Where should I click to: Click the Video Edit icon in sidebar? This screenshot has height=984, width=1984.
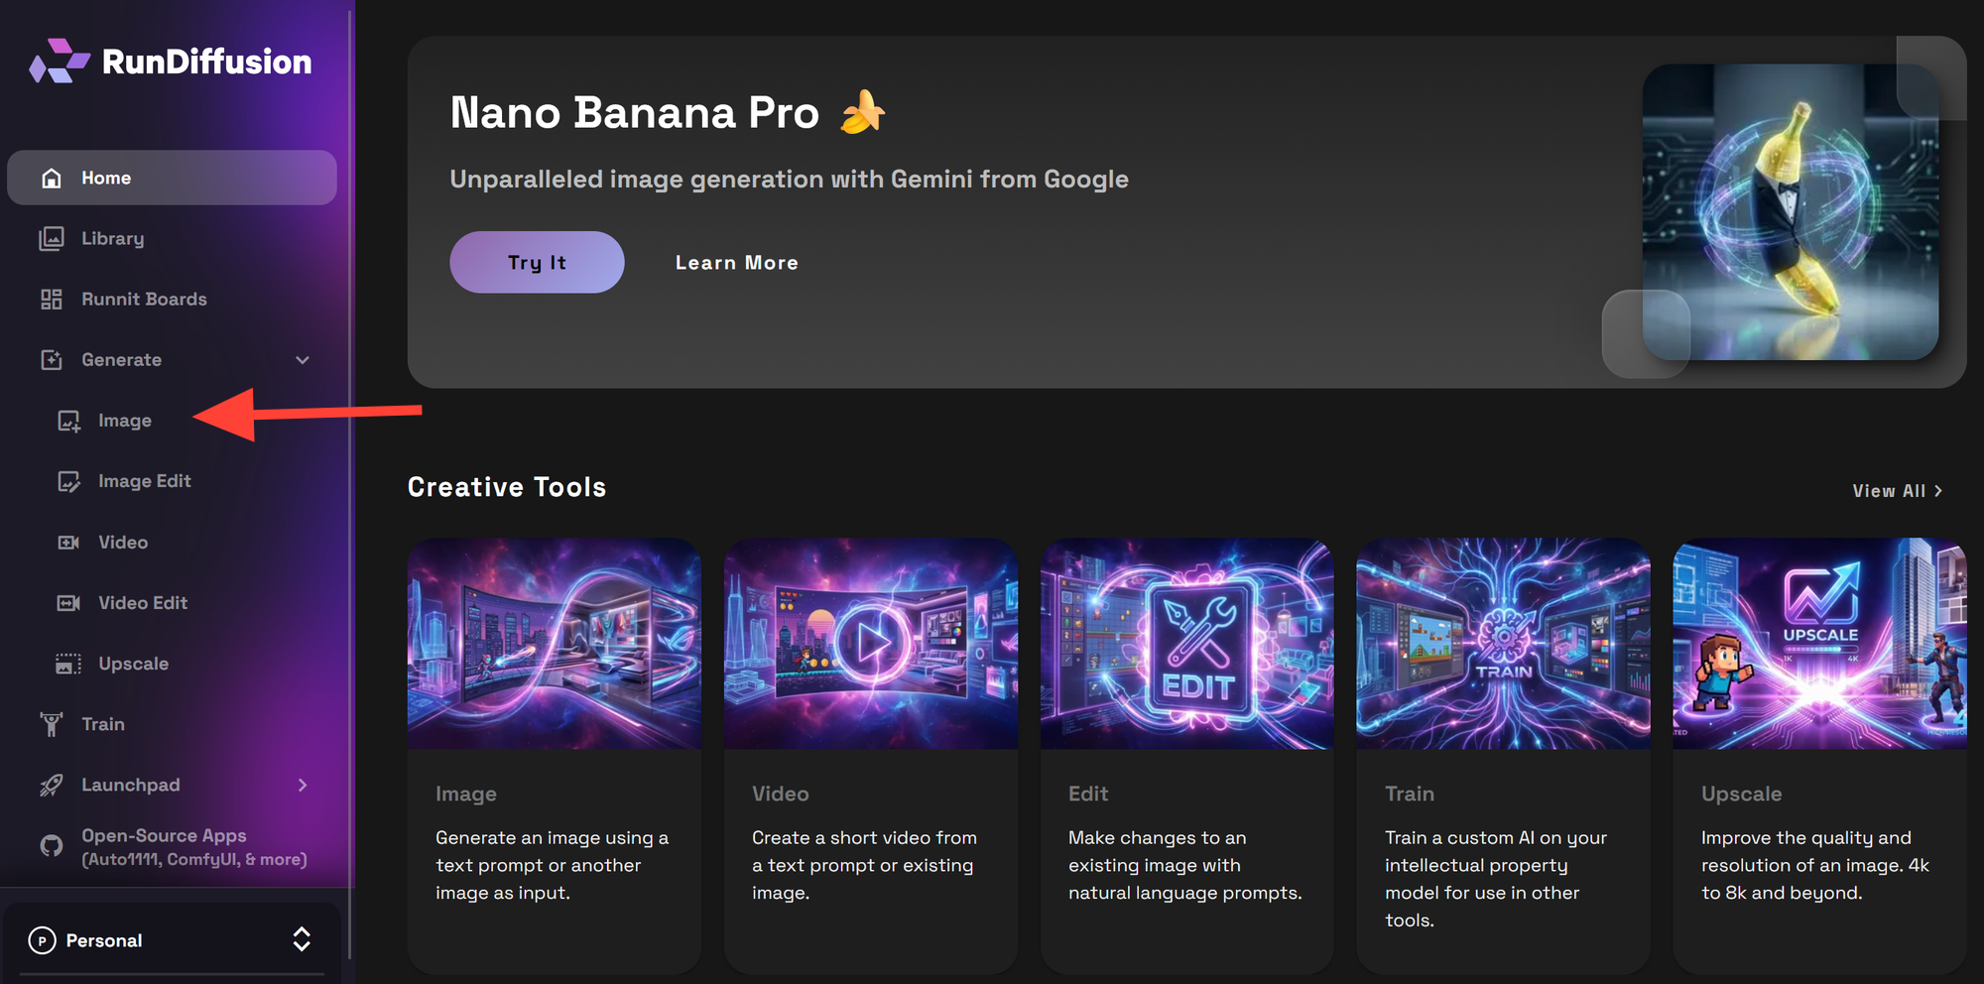coord(68,603)
